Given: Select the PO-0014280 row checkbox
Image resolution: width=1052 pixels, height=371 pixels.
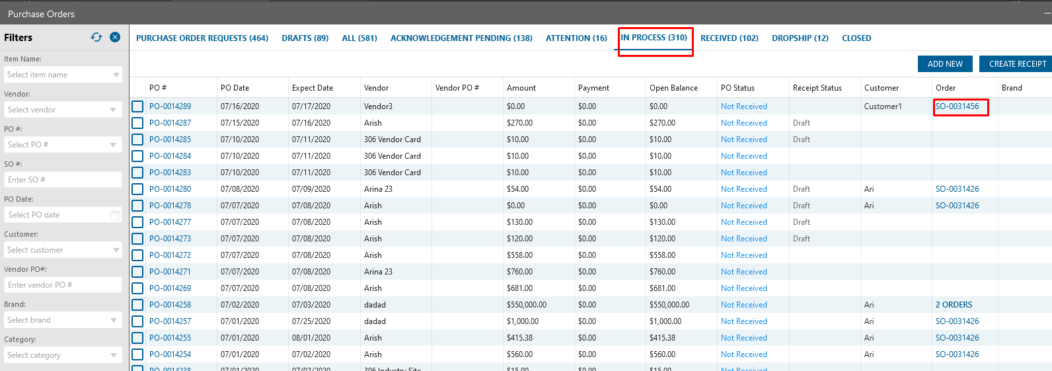Looking at the screenshot, I should pyautogui.click(x=137, y=189).
